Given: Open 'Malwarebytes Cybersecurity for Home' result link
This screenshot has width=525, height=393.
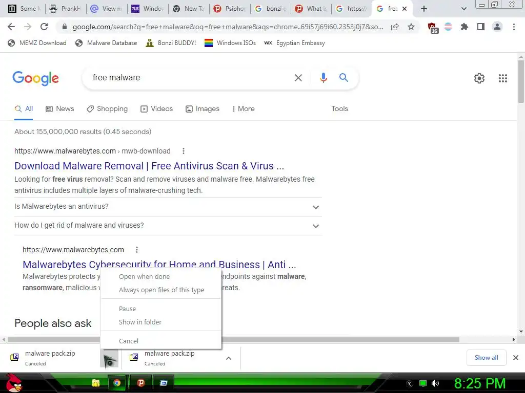Looking at the screenshot, I should (x=159, y=264).
